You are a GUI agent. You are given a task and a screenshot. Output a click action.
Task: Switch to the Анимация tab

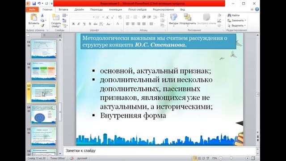(x=115, y=9)
